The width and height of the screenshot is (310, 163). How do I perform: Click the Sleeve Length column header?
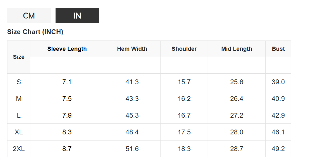click(67, 49)
